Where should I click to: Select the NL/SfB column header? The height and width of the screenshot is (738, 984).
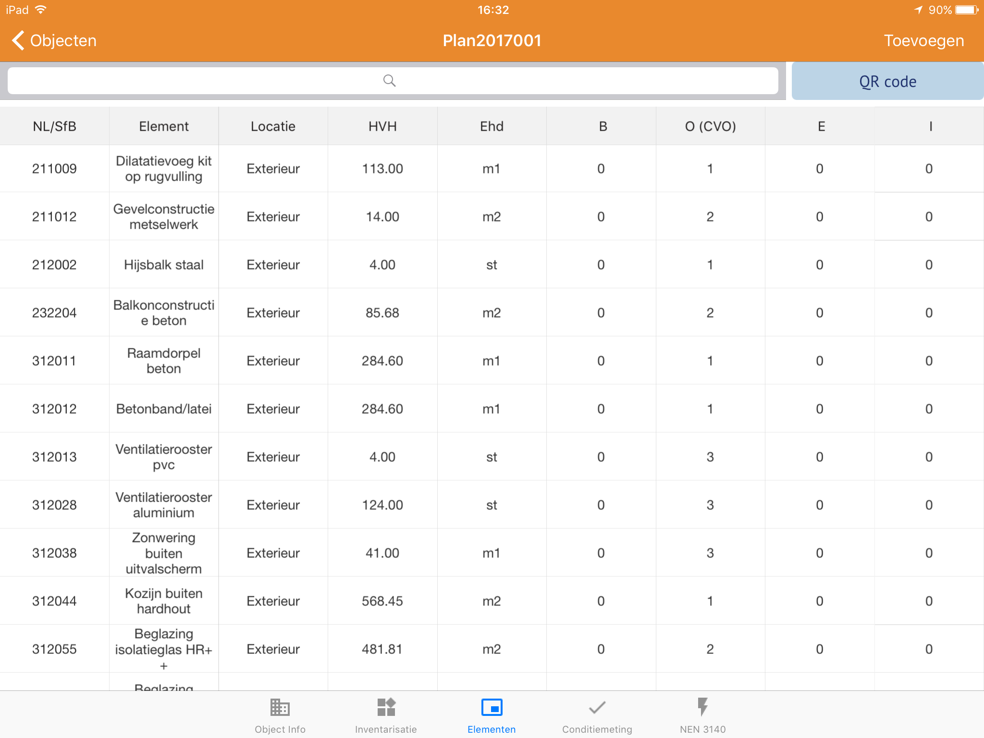54,126
